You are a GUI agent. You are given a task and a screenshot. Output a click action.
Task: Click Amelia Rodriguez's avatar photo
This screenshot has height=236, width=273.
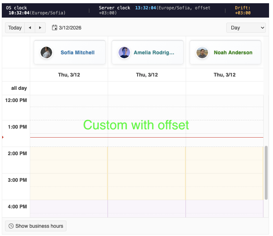point(124,52)
